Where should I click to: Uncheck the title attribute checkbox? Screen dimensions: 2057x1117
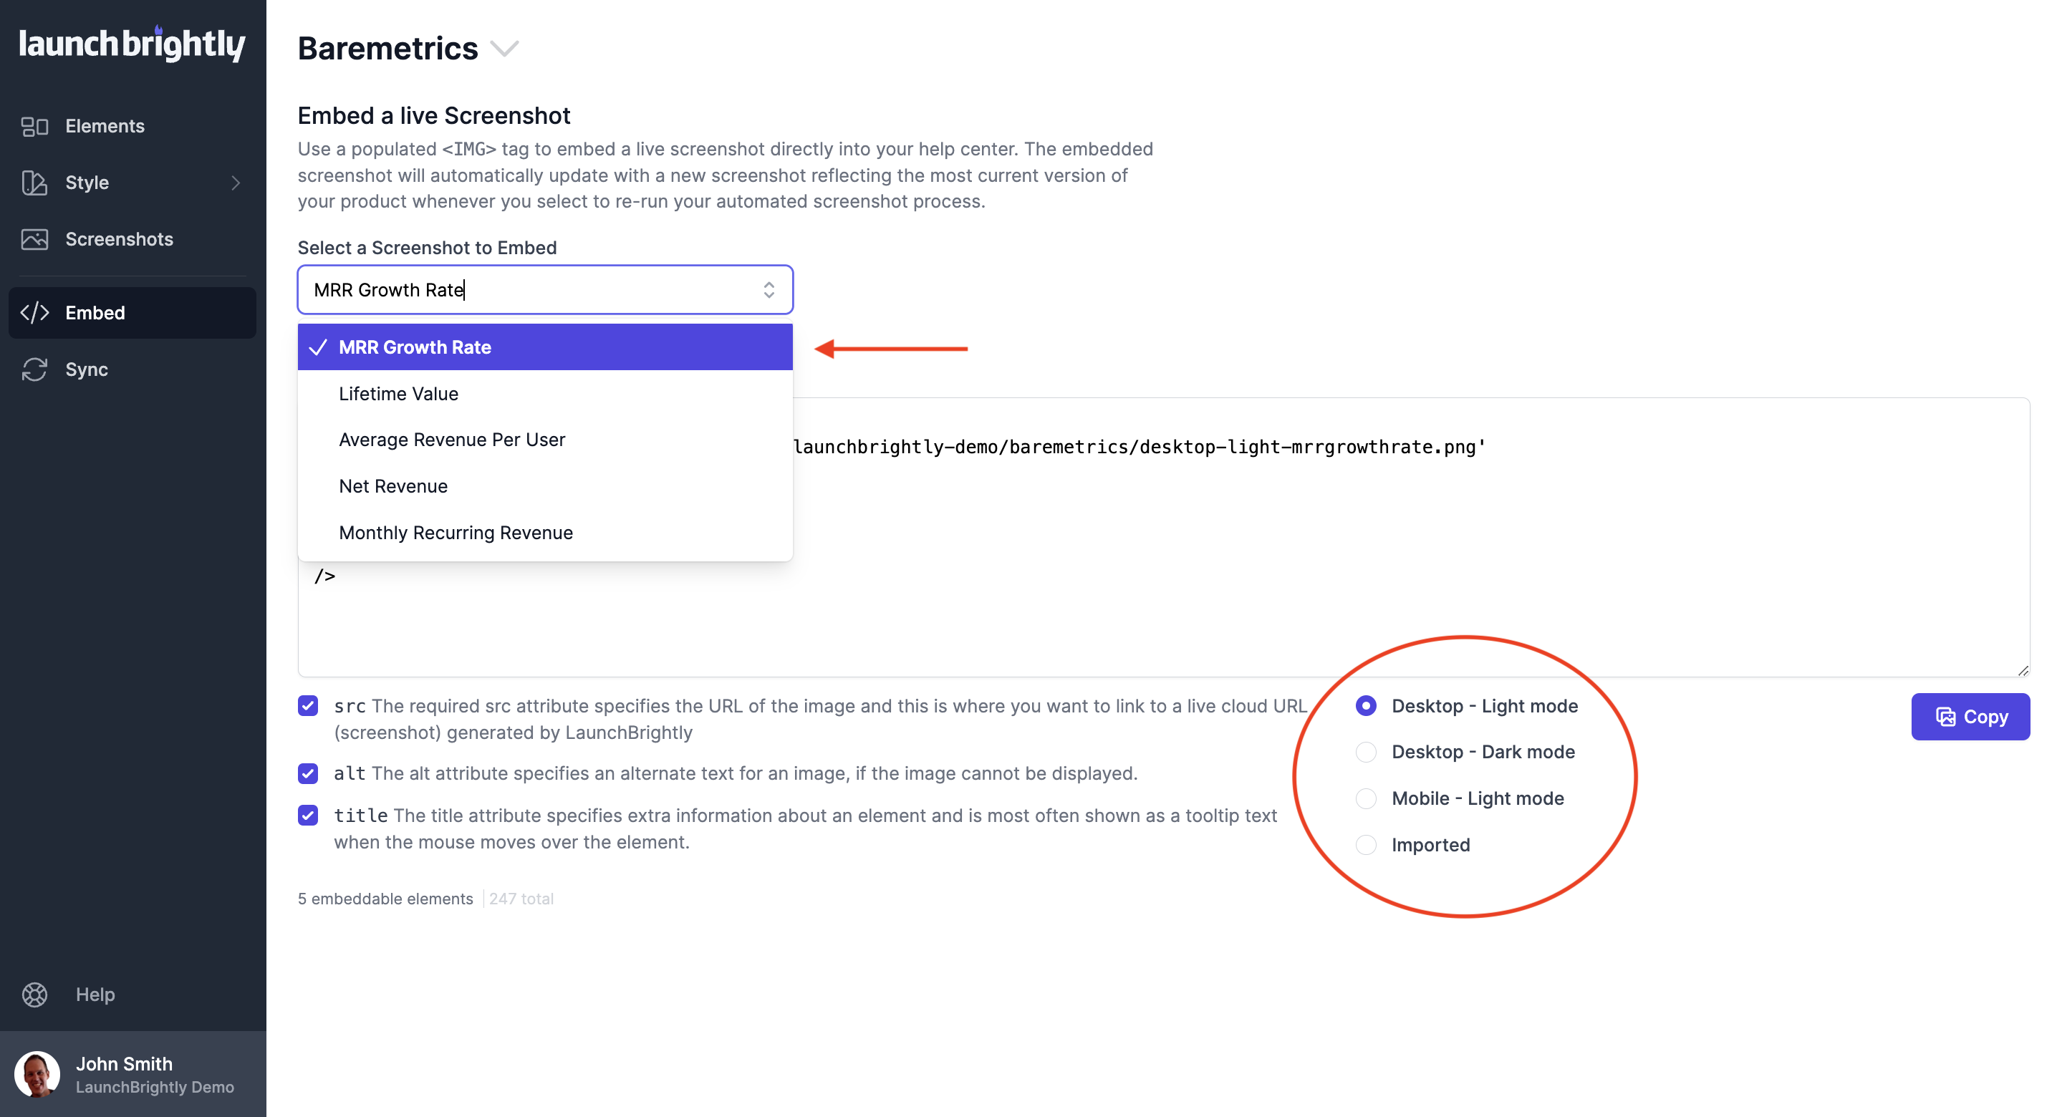[x=307, y=815]
